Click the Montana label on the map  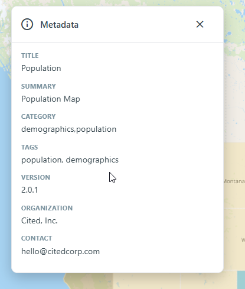click(234, 181)
